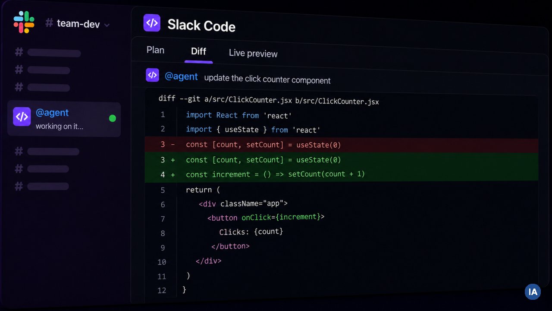Click the '<button onClick={increment}>' line
Image resolution: width=552 pixels, height=311 pixels.
coord(266,217)
